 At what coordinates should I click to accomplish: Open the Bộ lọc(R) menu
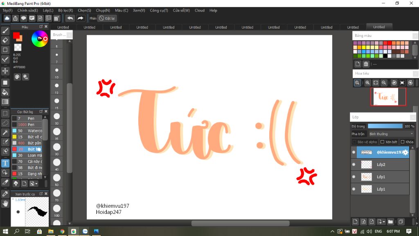coord(65,10)
